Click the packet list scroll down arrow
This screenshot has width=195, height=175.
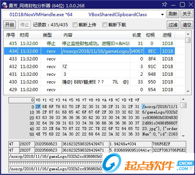188,92
